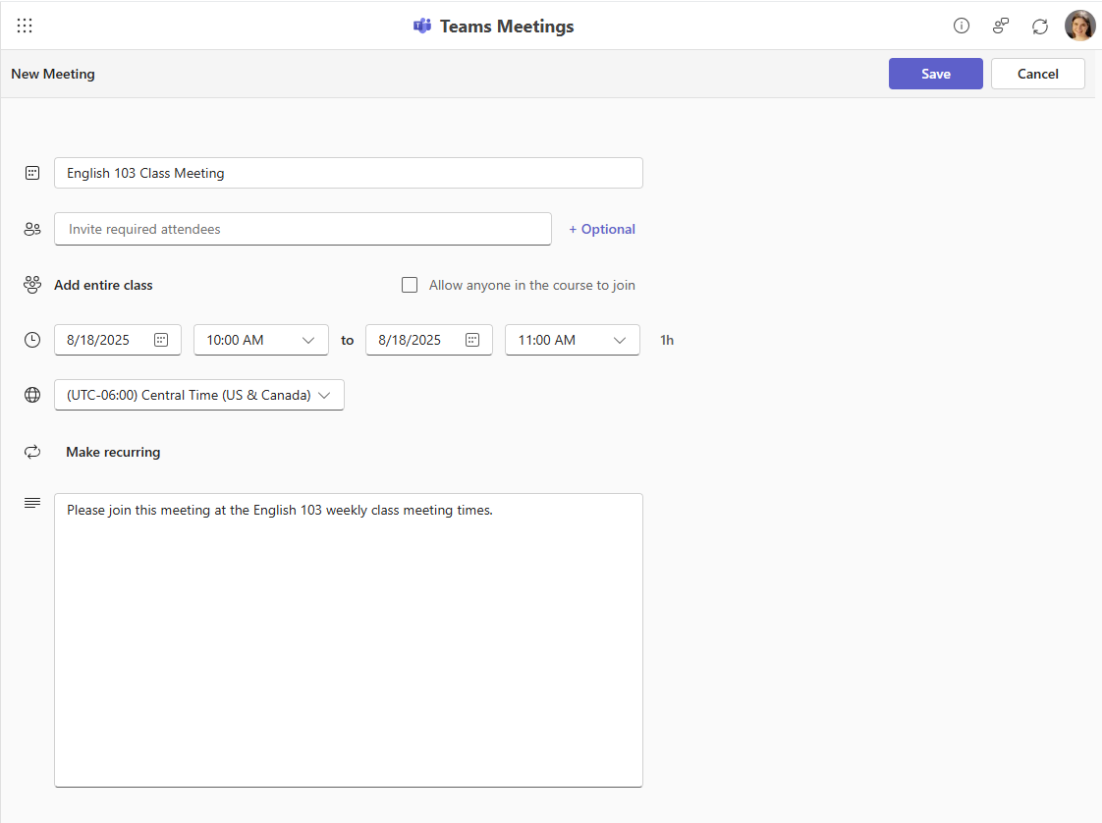Click Add entire class
The width and height of the screenshot is (1102, 823).
103,286
